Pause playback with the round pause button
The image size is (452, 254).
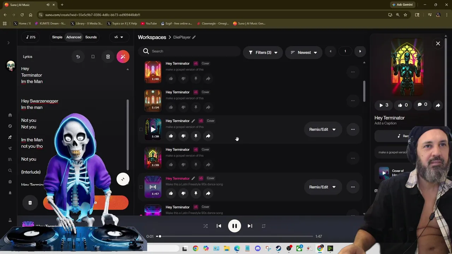(234, 226)
